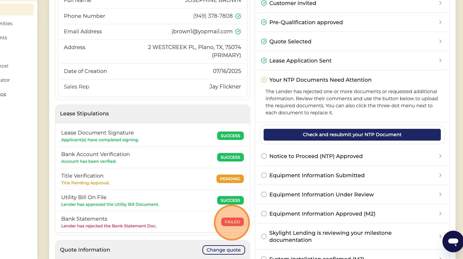Viewport: 463px width, 259px height.
Task: Click the email jbrown1@yopmail.com
Action: (202, 32)
